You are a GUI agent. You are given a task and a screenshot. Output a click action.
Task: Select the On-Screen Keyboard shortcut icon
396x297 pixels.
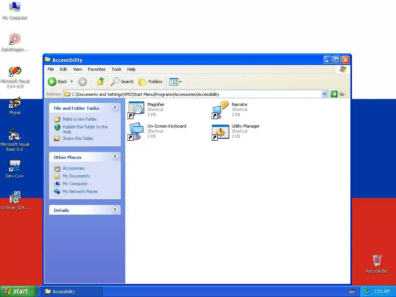pyautogui.click(x=136, y=131)
